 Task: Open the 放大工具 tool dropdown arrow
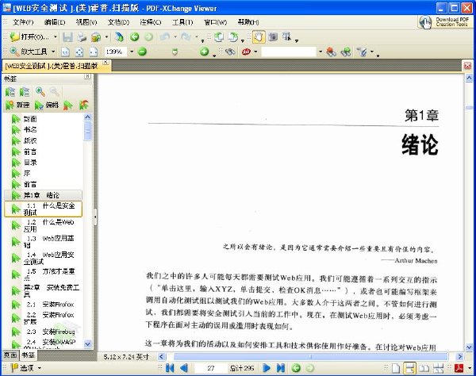(x=53, y=52)
